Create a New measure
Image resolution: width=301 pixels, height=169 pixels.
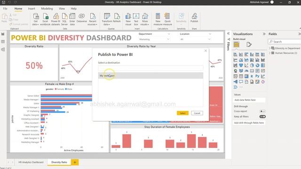click(158, 19)
